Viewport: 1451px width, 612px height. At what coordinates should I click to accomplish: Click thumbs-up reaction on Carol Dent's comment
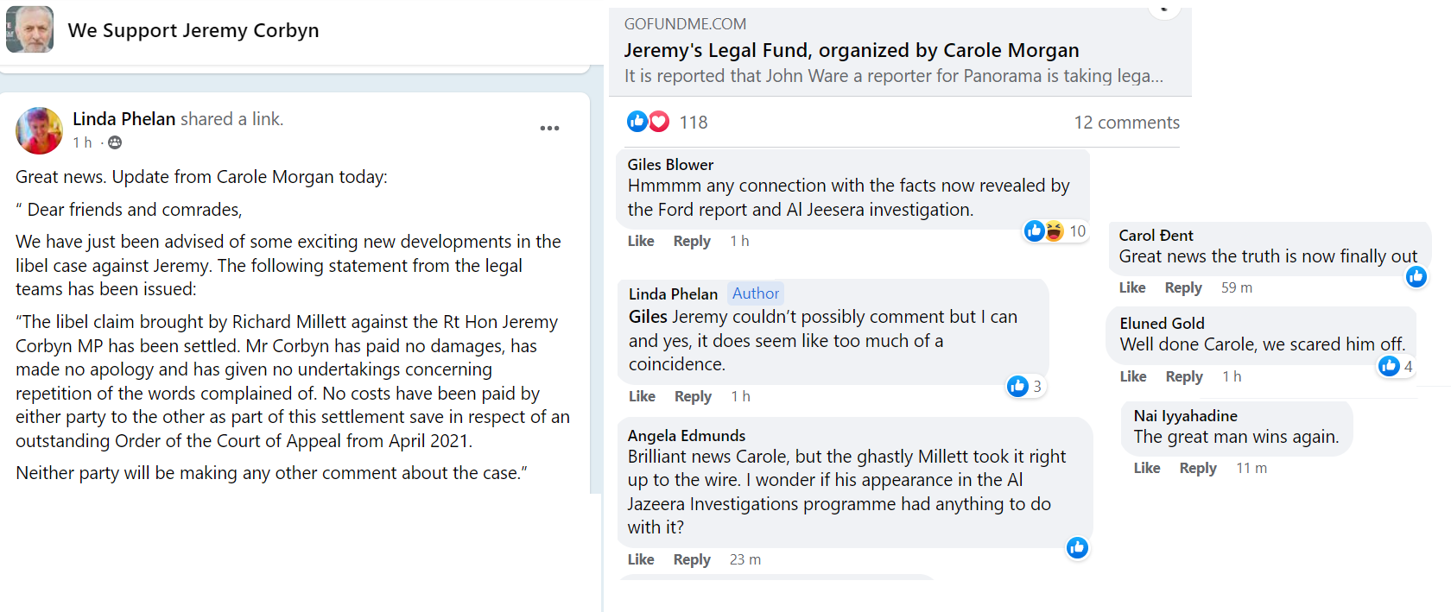(1416, 277)
